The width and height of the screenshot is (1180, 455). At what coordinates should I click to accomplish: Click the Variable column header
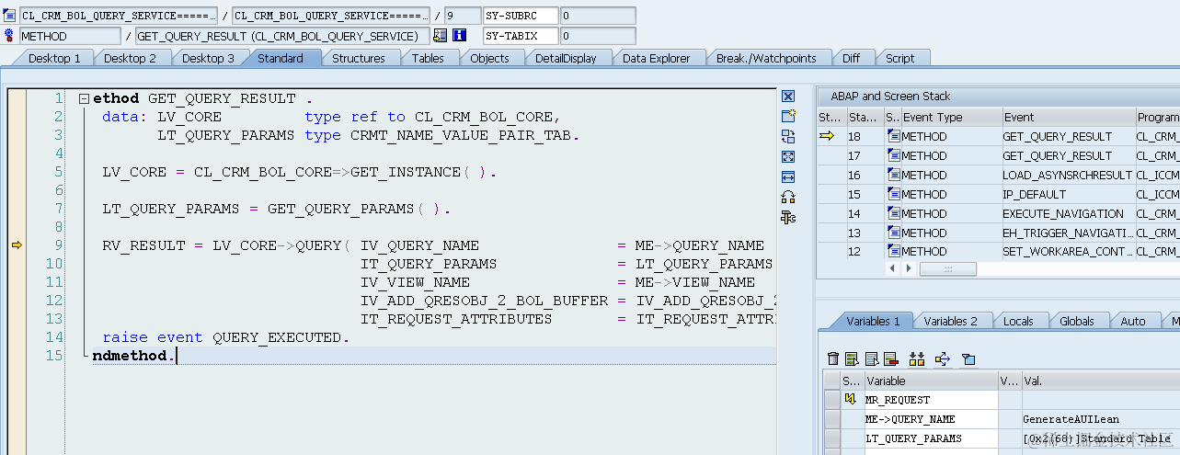[930, 381]
